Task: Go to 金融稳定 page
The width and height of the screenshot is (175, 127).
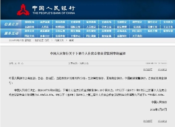Action: pos(122,22)
